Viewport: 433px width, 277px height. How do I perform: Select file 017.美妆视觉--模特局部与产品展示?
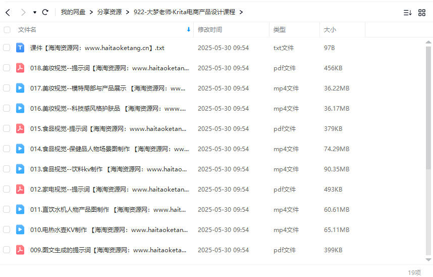pyautogui.click(x=107, y=88)
